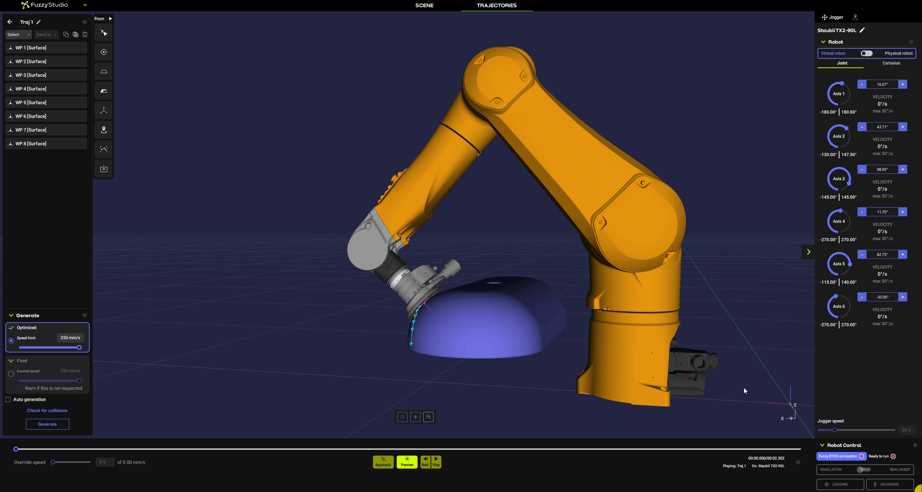Image resolution: width=922 pixels, height=492 pixels.
Task: Click the Approach button
Action: pos(383,462)
